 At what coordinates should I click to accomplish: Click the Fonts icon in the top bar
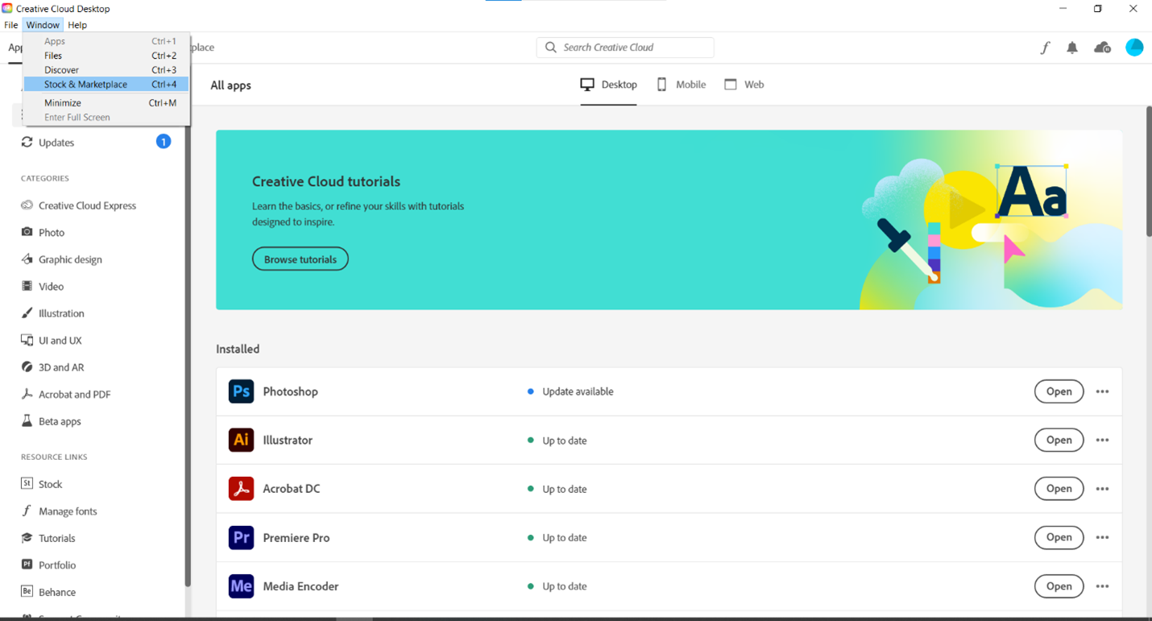click(1045, 48)
